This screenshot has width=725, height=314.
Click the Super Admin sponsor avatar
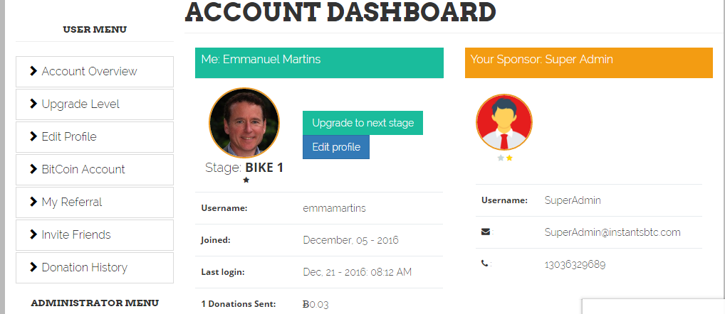coord(504,122)
